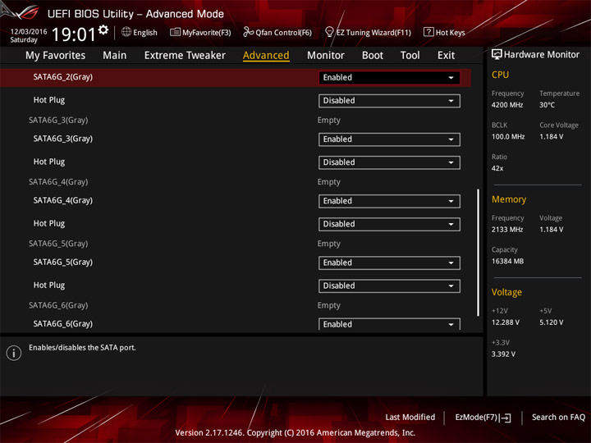Switch to the Main tab
The image size is (591, 443).
pyautogui.click(x=115, y=56)
